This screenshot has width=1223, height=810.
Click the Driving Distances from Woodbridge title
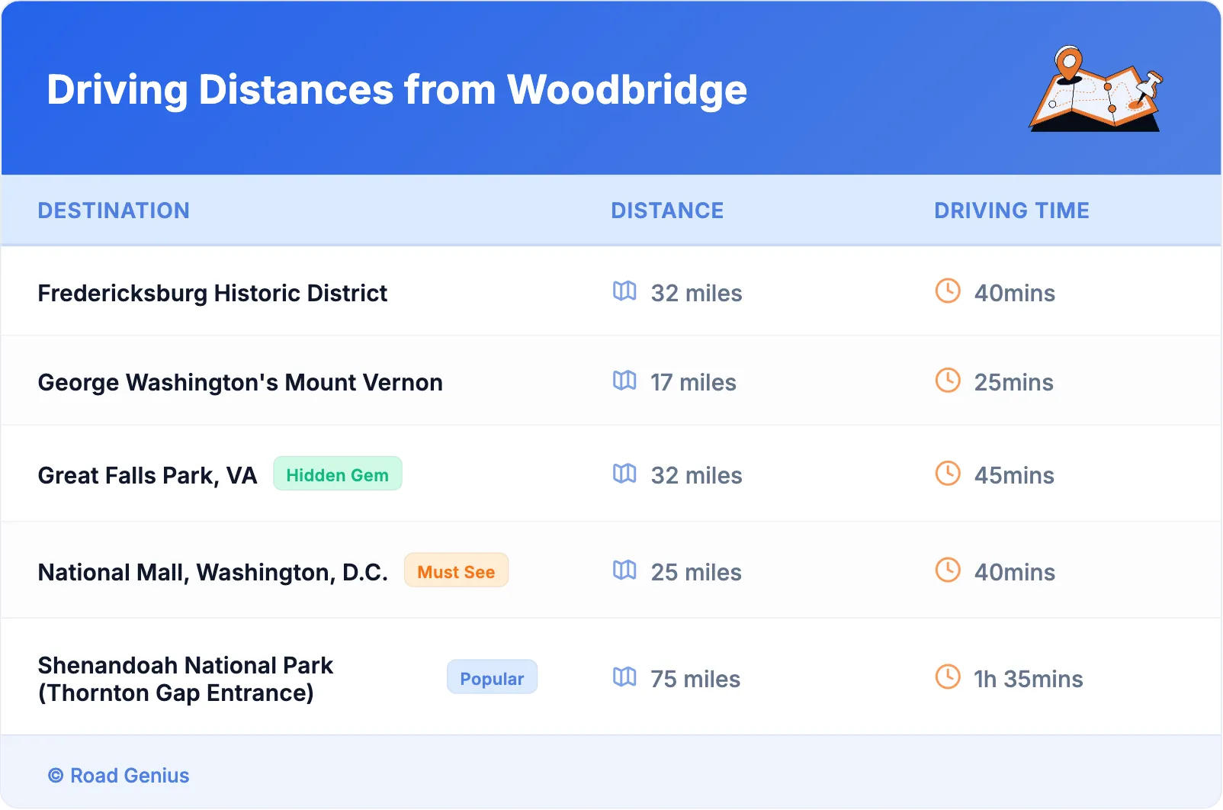click(x=397, y=90)
